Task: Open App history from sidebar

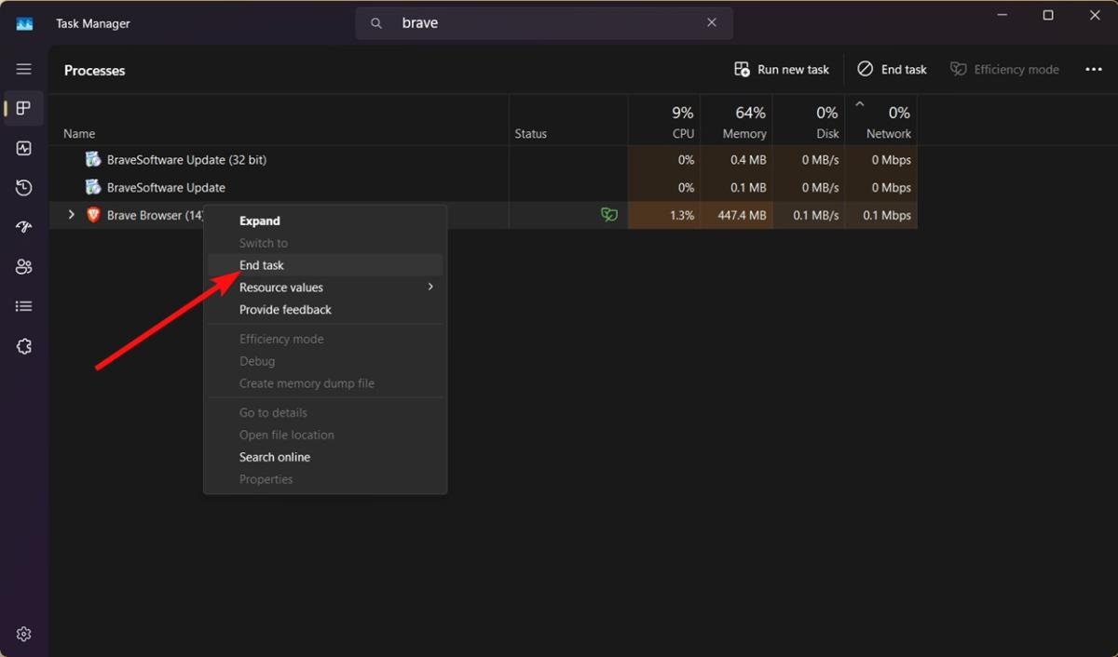Action: pos(24,188)
